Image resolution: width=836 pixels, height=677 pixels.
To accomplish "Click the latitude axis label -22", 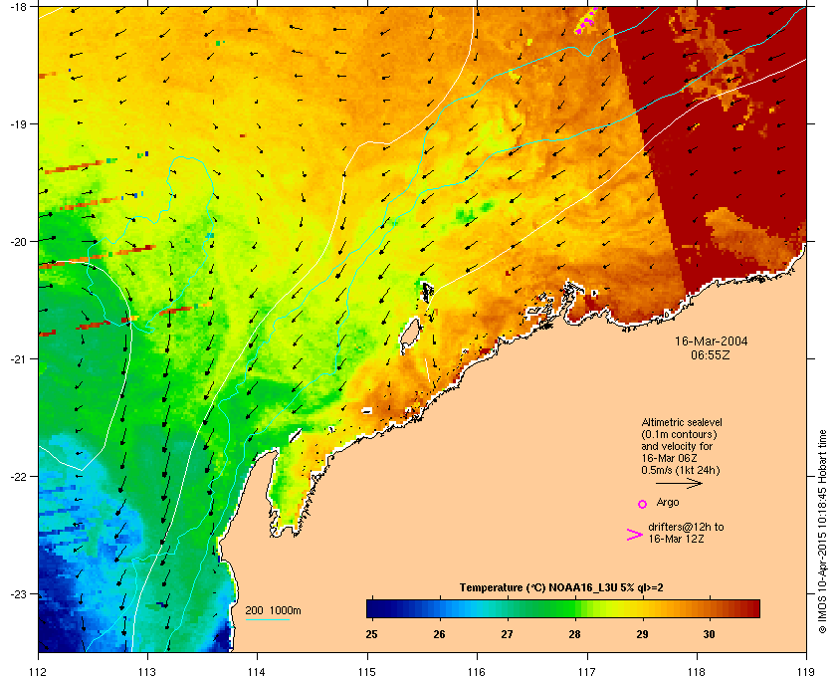I will tap(18, 477).
